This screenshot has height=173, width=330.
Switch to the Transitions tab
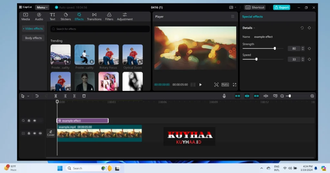[94, 17]
